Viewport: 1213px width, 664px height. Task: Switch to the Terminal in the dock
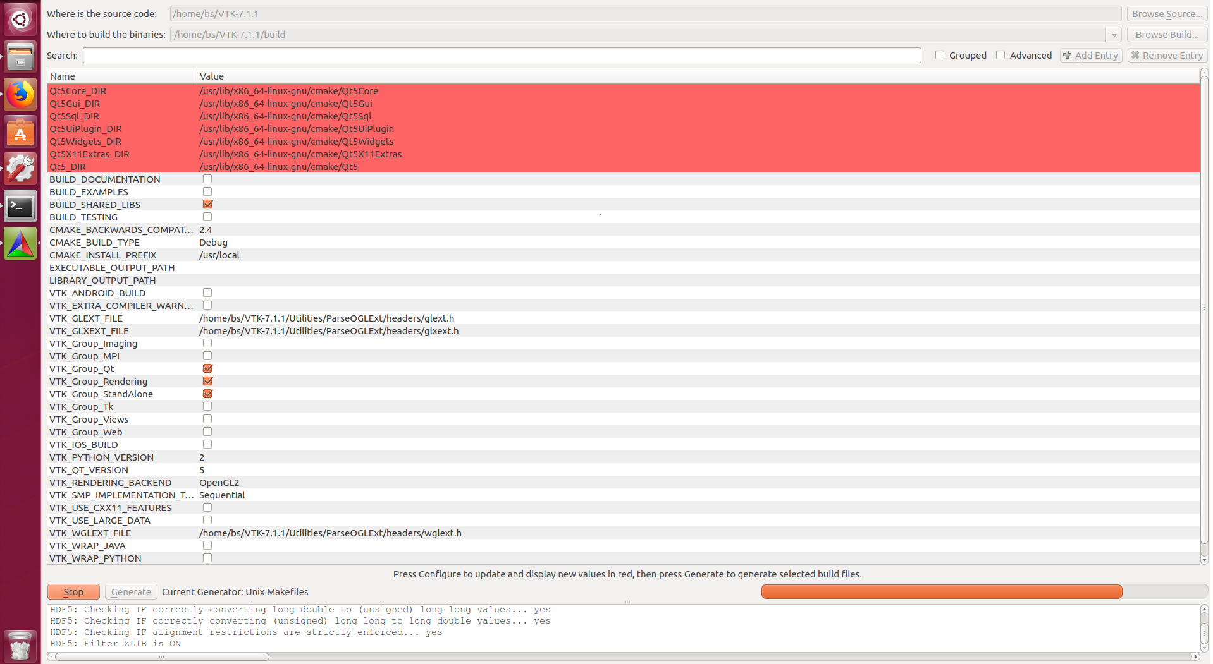tap(20, 206)
